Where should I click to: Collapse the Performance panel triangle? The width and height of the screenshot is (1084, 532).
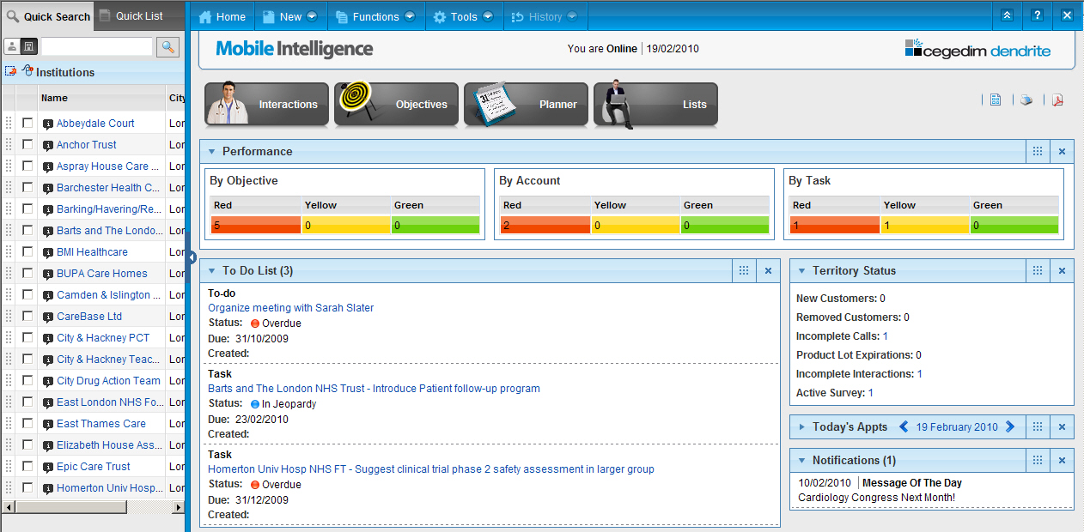click(x=211, y=152)
